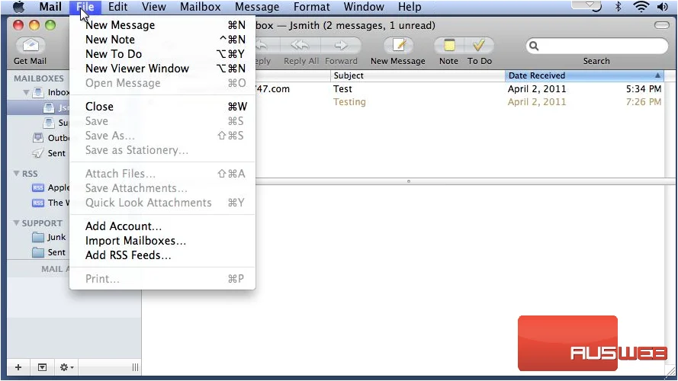Choose New To Do menu item
This screenshot has height=381, width=678.
click(x=162, y=54)
